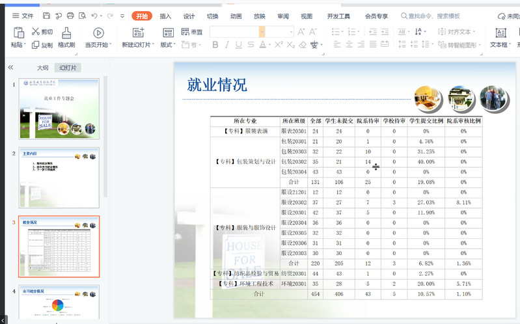Open the File (文件) menu
This screenshot has height=324, width=520.
point(23,16)
